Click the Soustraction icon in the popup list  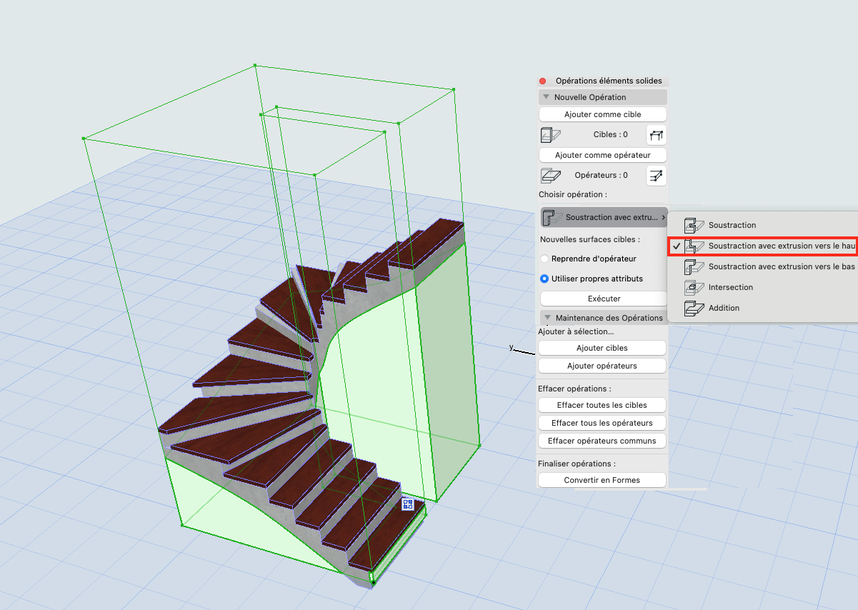coord(694,225)
